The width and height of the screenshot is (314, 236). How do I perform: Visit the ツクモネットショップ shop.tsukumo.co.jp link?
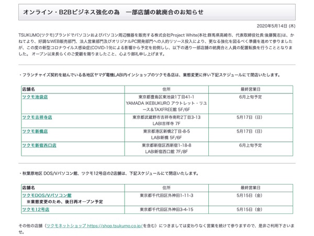95,226
